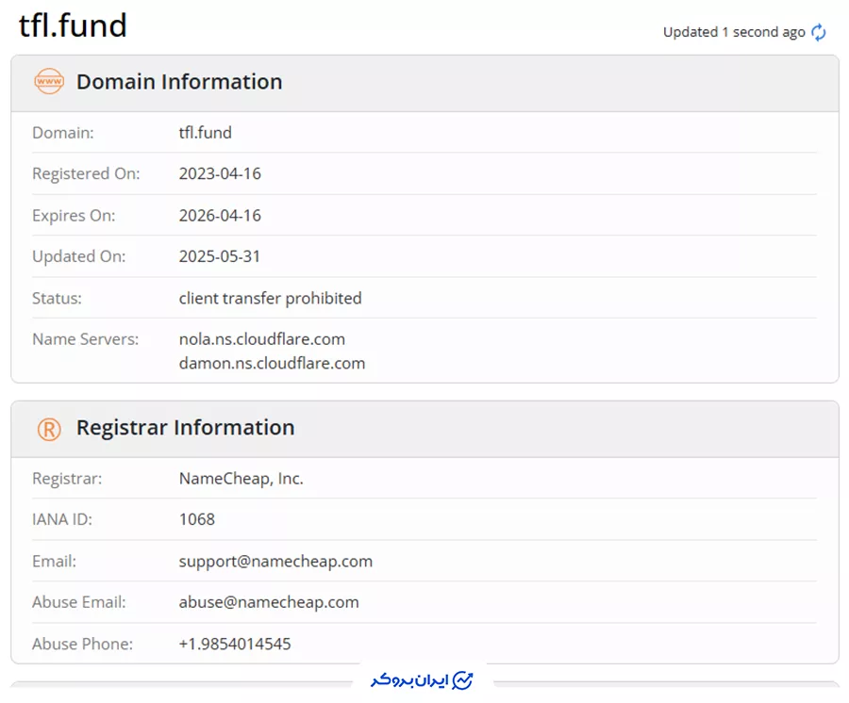Click the orange www Domain Information icon
The height and width of the screenshot is (703, 849).
tap(49, 81)
